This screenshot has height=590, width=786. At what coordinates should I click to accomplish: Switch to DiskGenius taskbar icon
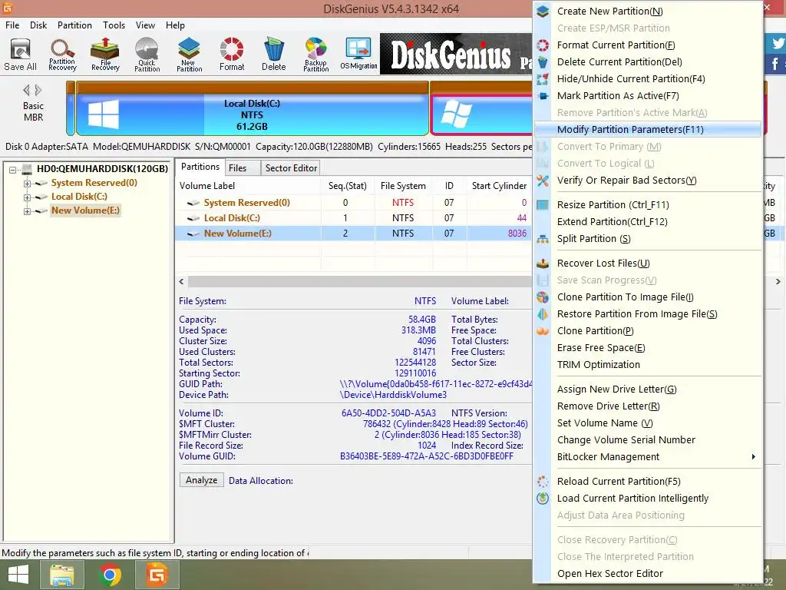(x=157, y=575)
